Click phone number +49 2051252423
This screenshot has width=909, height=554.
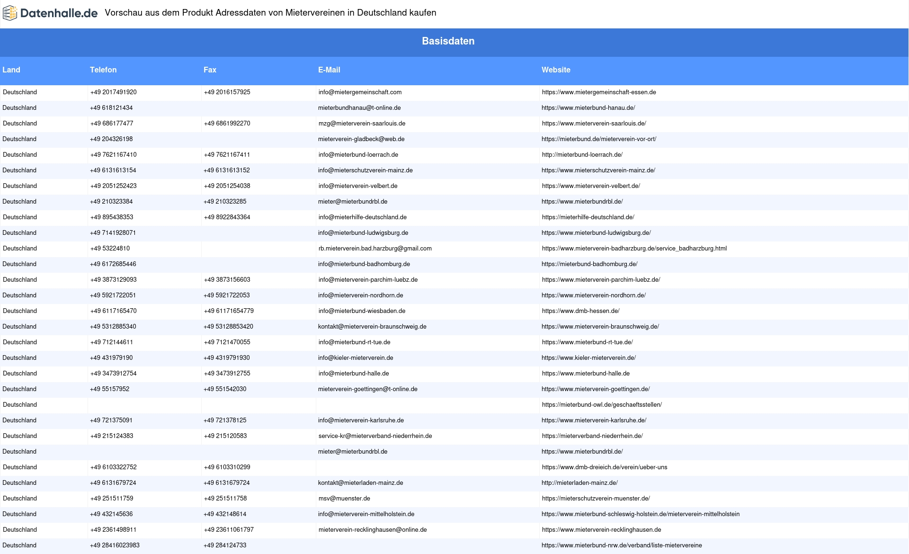tap(114, 186)
